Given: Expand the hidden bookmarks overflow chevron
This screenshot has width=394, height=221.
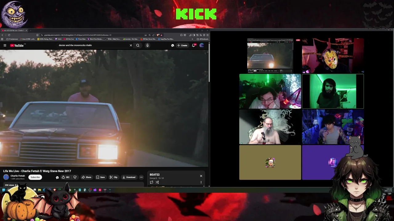Looking at the screenshot, I should tap(192, 39).
